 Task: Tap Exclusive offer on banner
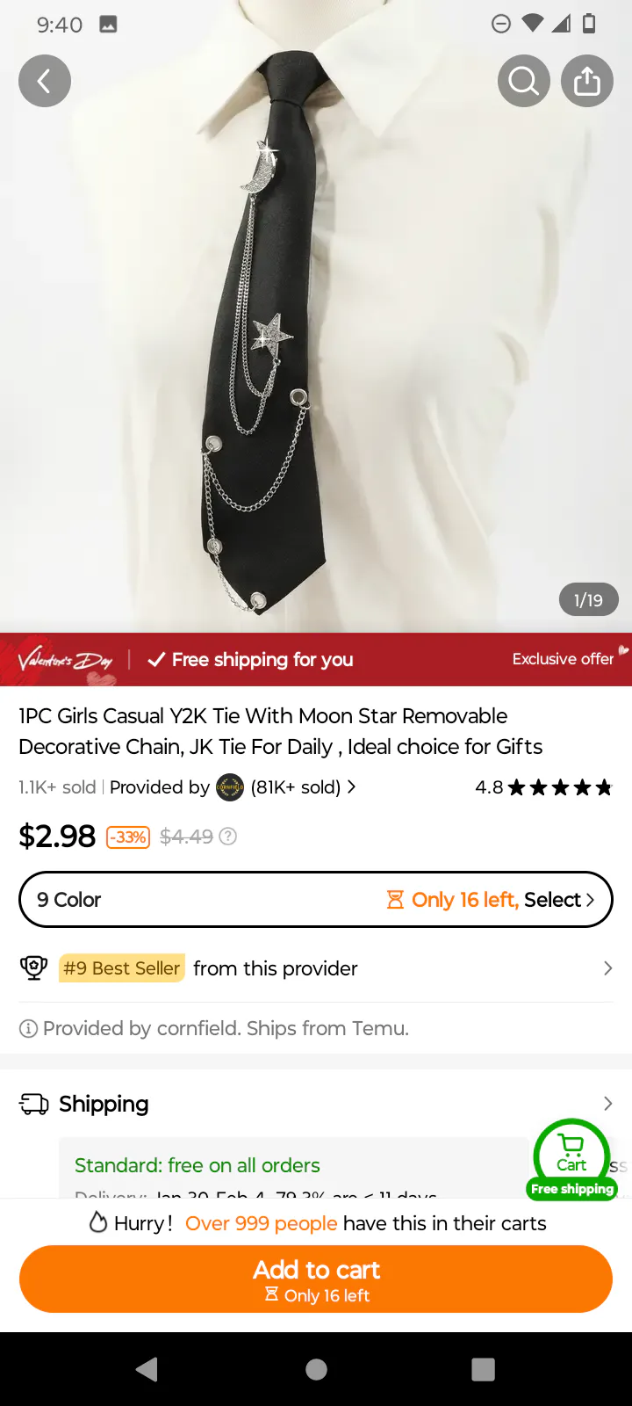(x=563, y=659)
